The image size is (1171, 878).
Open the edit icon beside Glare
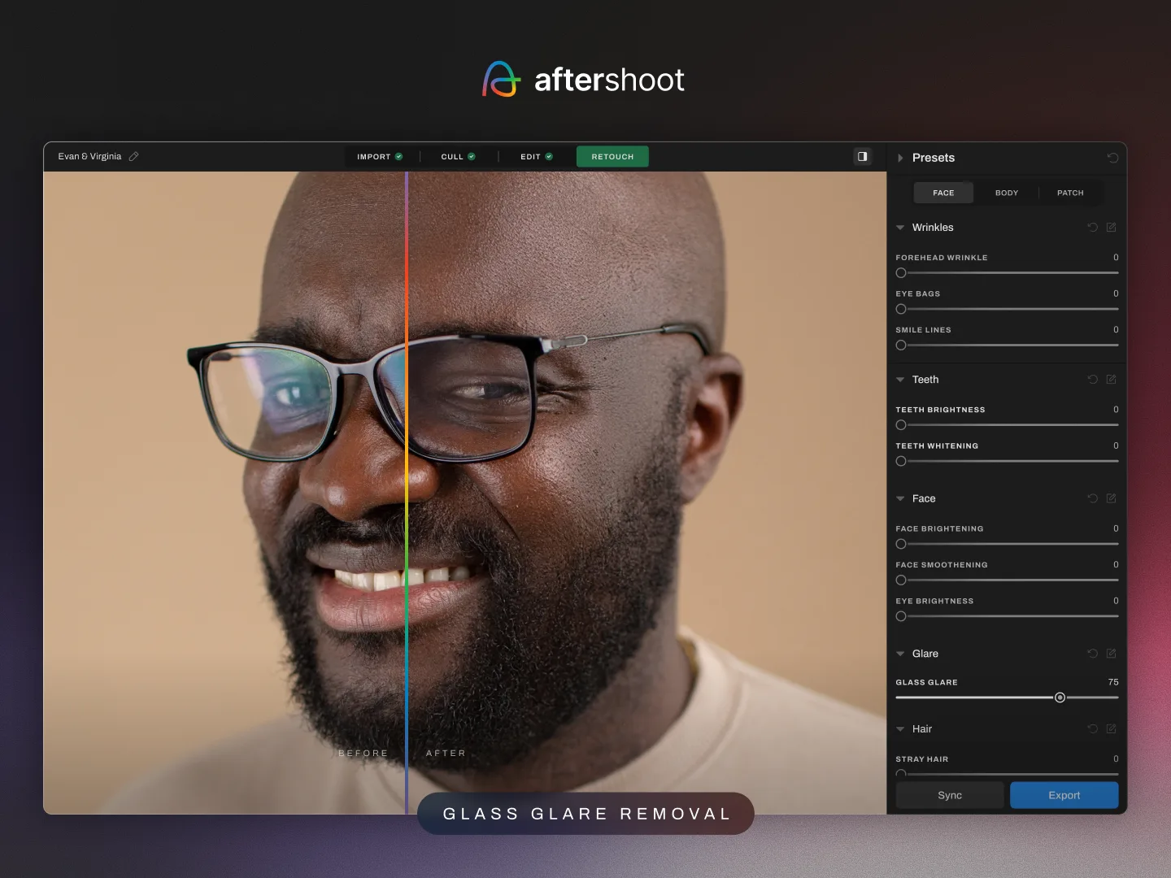click(1112, 654)
